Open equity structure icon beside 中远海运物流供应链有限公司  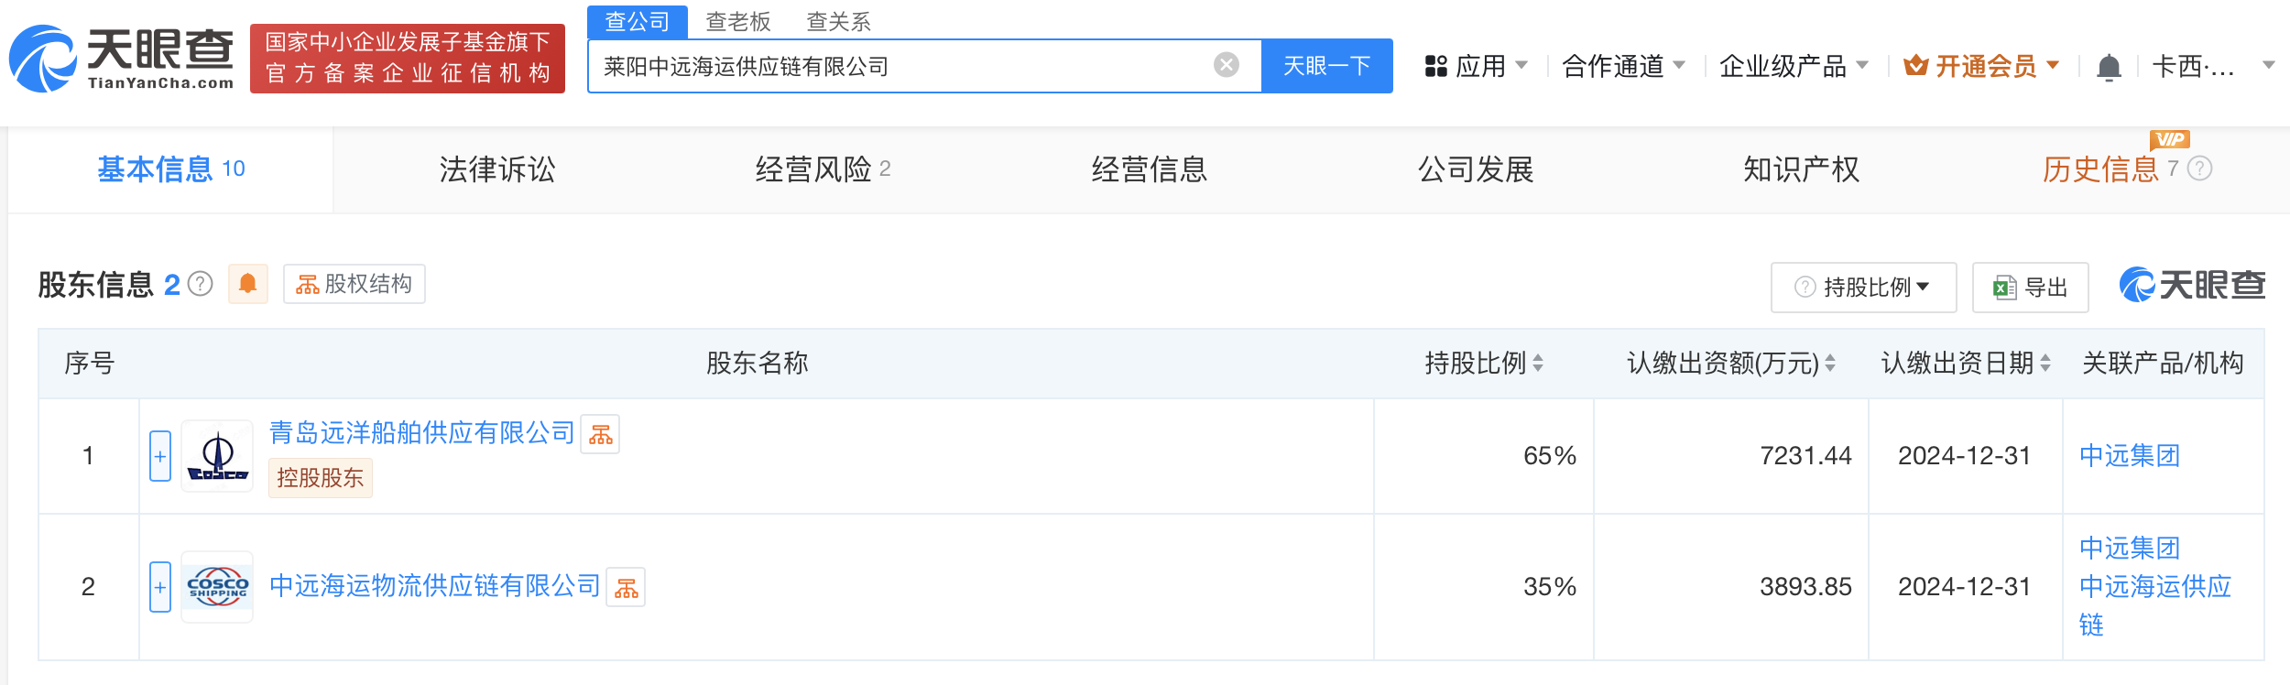tap(627, 587)
